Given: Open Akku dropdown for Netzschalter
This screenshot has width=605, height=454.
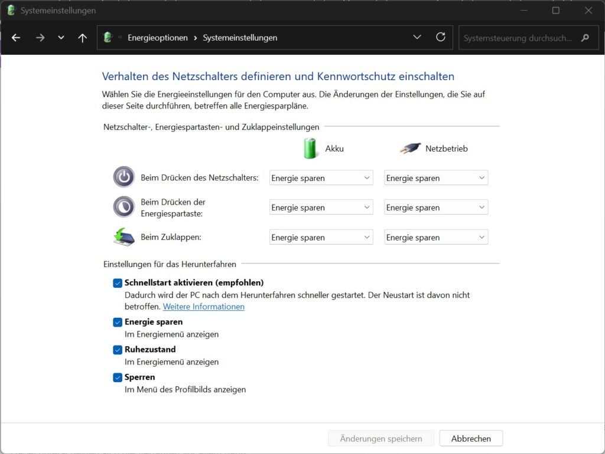Looking at the screenshot, I should 321,177.
